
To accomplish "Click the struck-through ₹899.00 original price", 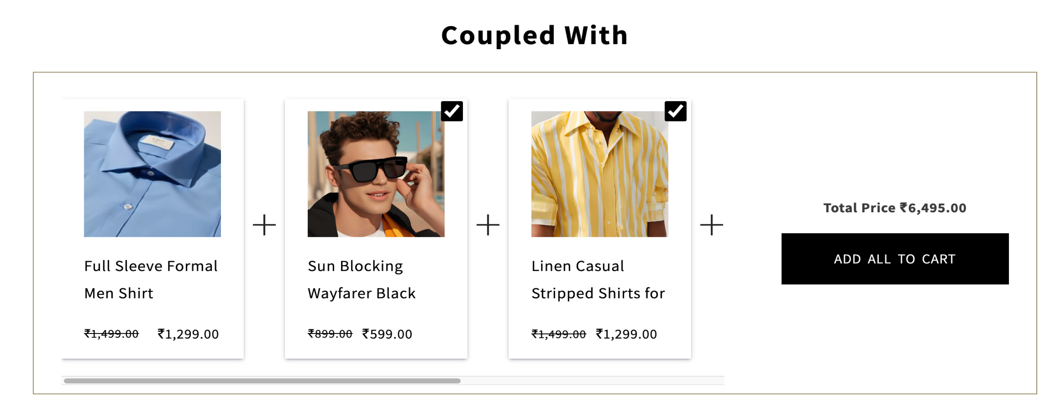I will coord(330,334).
